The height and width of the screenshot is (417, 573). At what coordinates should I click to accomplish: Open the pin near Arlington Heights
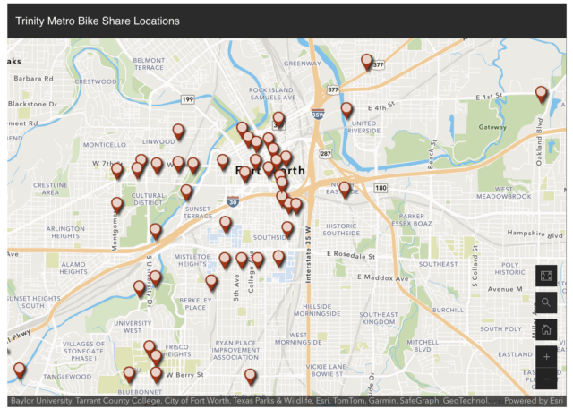[116, 205]
